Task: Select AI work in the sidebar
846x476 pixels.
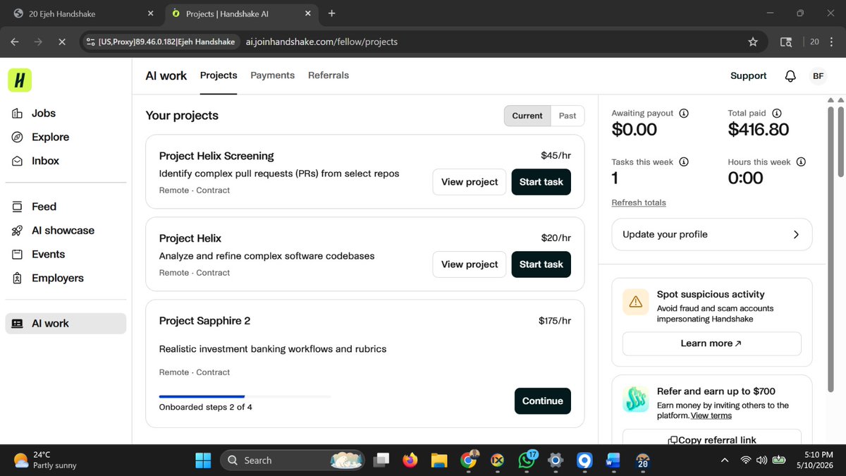Action: point(65,324)
